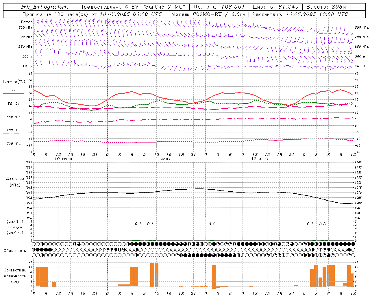Screen dimensions: 370x296
Task: Click the '10 июля' date label
Action: tap(63, 159)
